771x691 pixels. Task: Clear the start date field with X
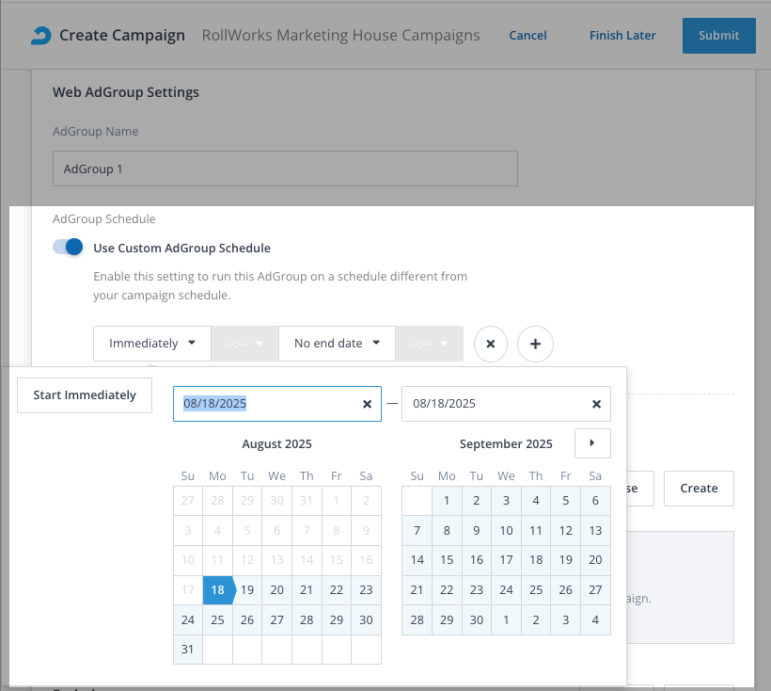click(x=367, y=404)
